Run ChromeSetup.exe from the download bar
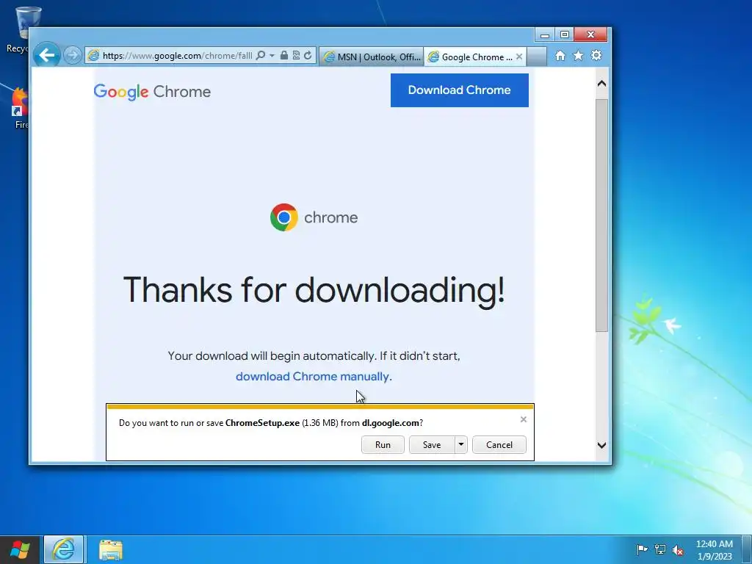 (x=383, y=444)
